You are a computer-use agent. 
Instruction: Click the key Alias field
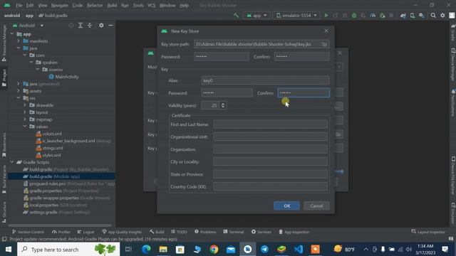point(265,80)
